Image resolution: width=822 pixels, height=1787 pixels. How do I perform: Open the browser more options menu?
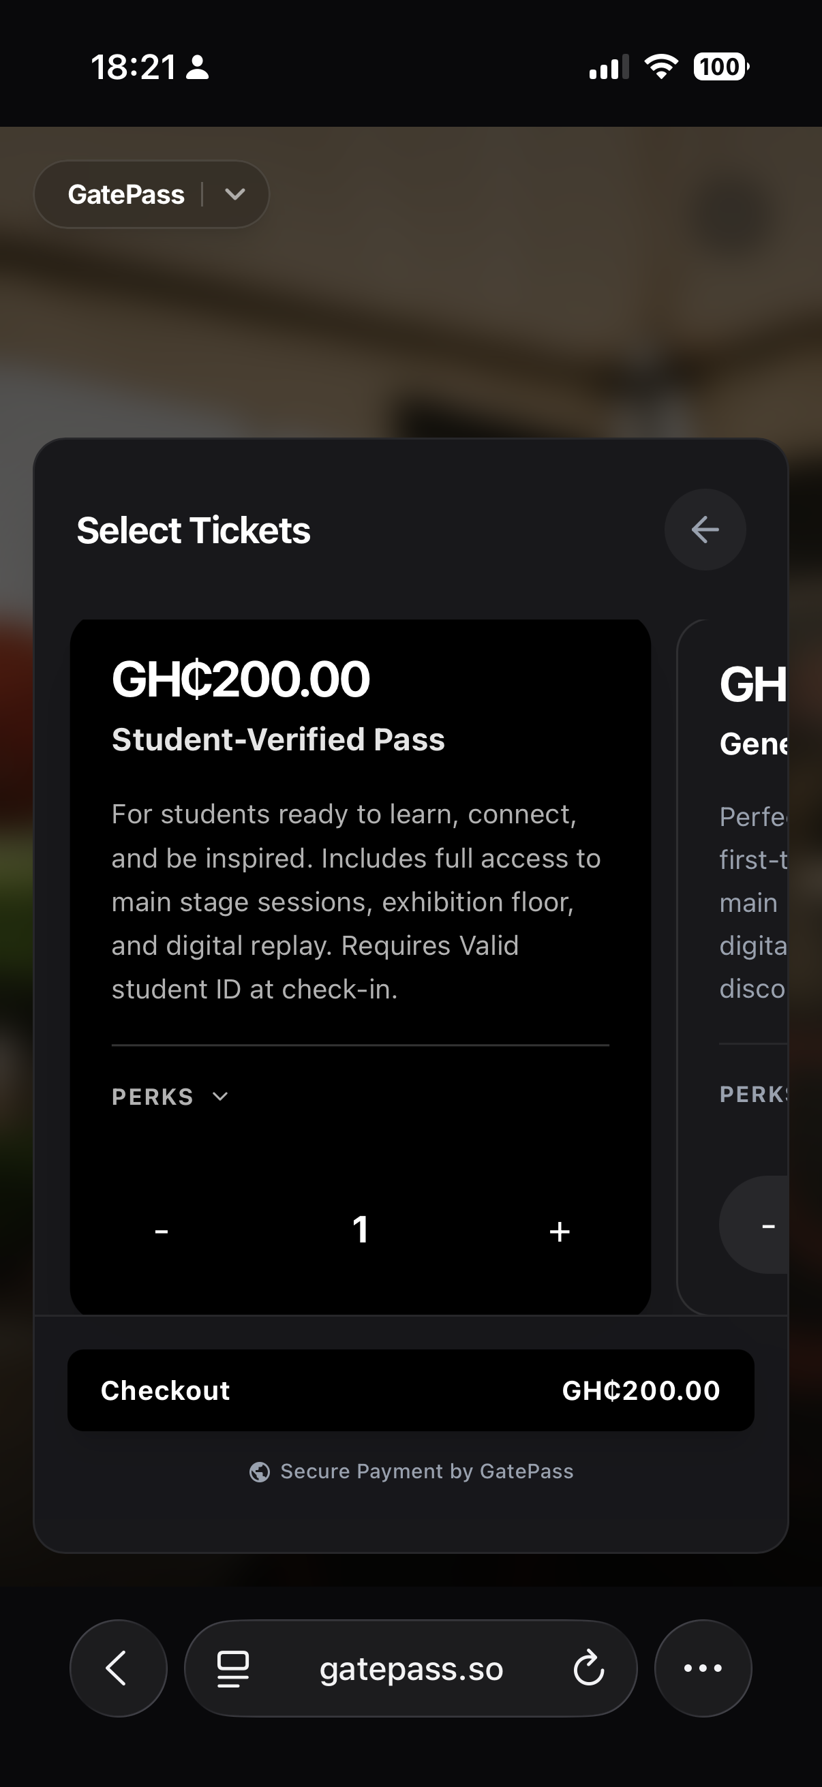click(x=703, y=1668)
